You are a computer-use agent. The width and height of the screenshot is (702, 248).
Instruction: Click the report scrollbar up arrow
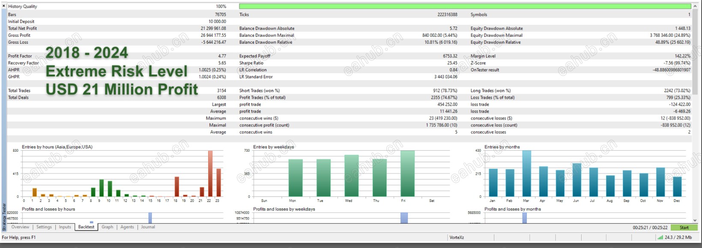point(695,6)
